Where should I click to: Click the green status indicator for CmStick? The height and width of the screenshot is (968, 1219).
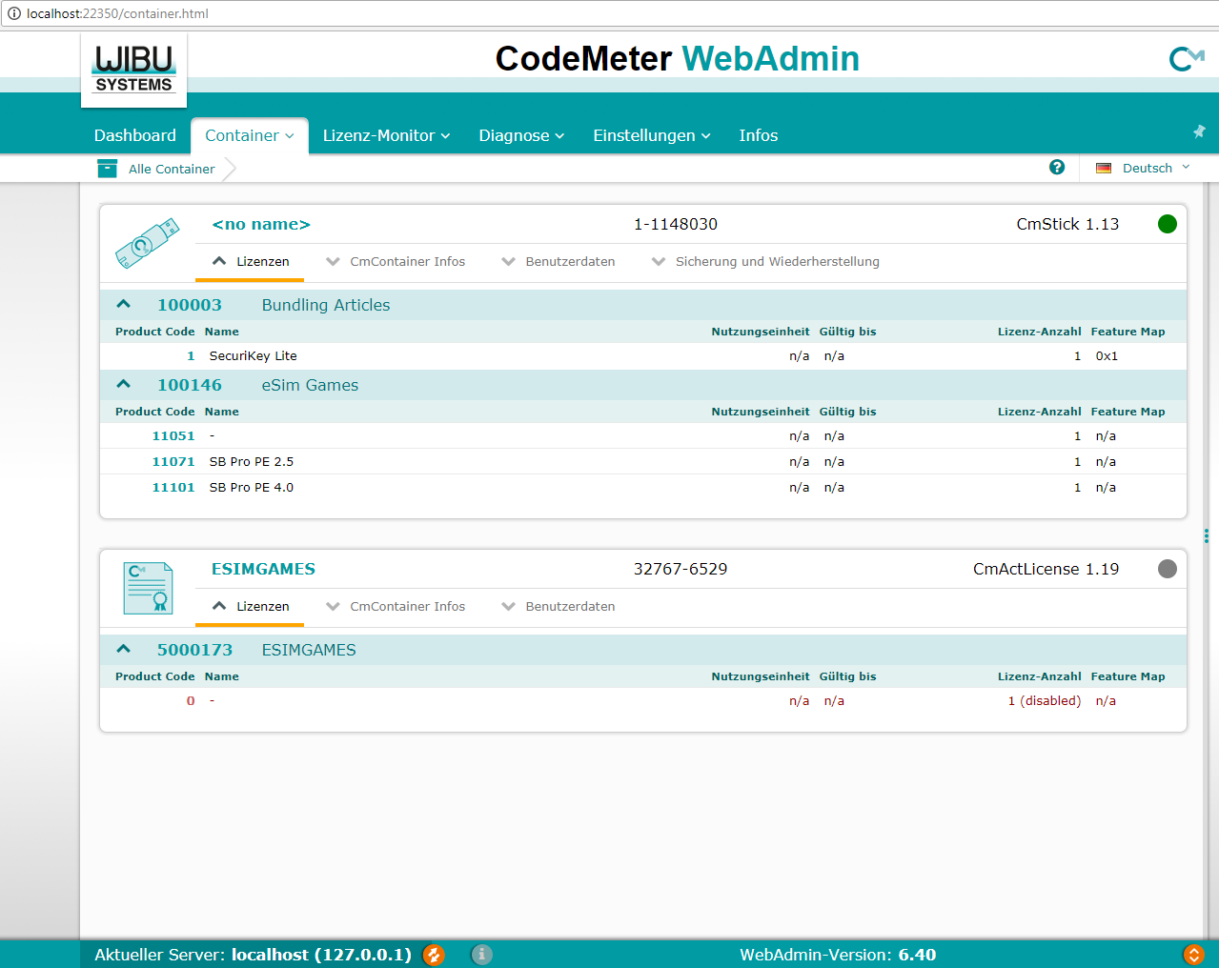(x=1167, y=224)
